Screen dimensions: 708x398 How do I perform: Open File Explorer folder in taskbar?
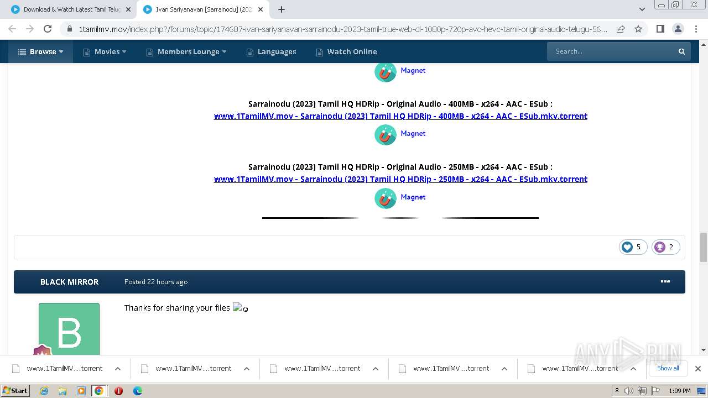(x=63, y=391)
